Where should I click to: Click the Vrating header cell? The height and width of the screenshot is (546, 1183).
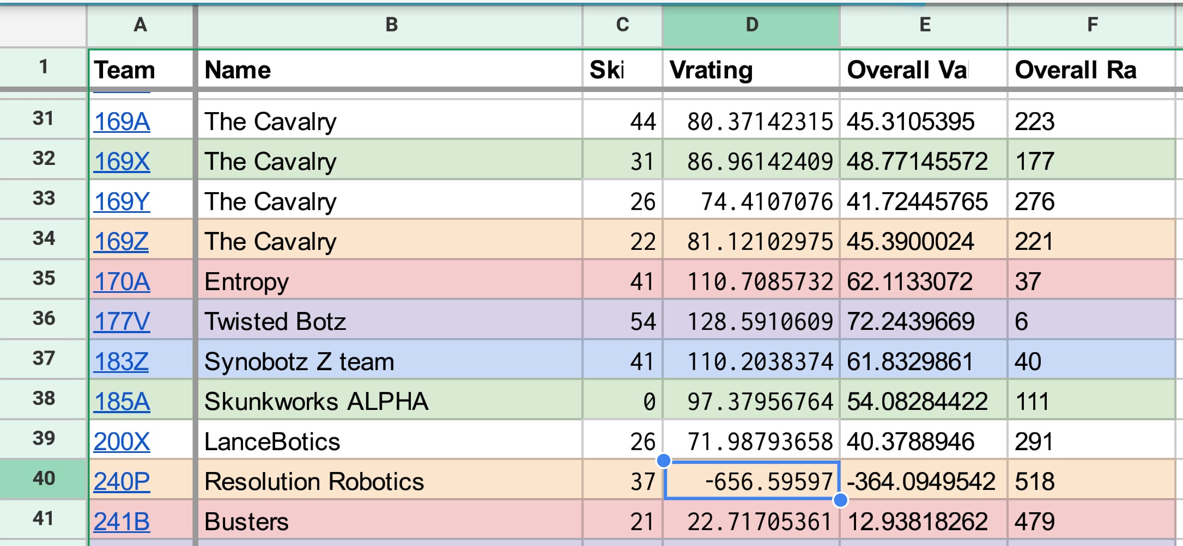[751, 69]
